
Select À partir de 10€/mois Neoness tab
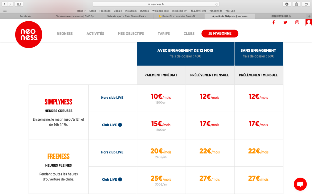[x=230, y=16]
